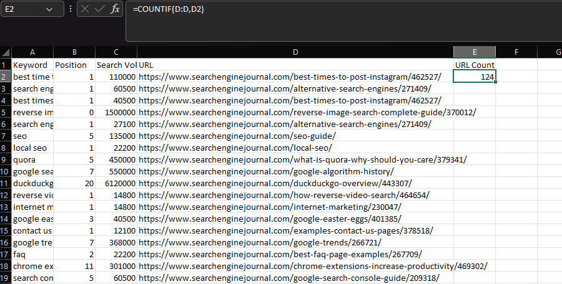The height and width of the screenshot is (284, 562).
Task: Click the how-reverse-video-search URL cell
Action: (x=295, y=196)
